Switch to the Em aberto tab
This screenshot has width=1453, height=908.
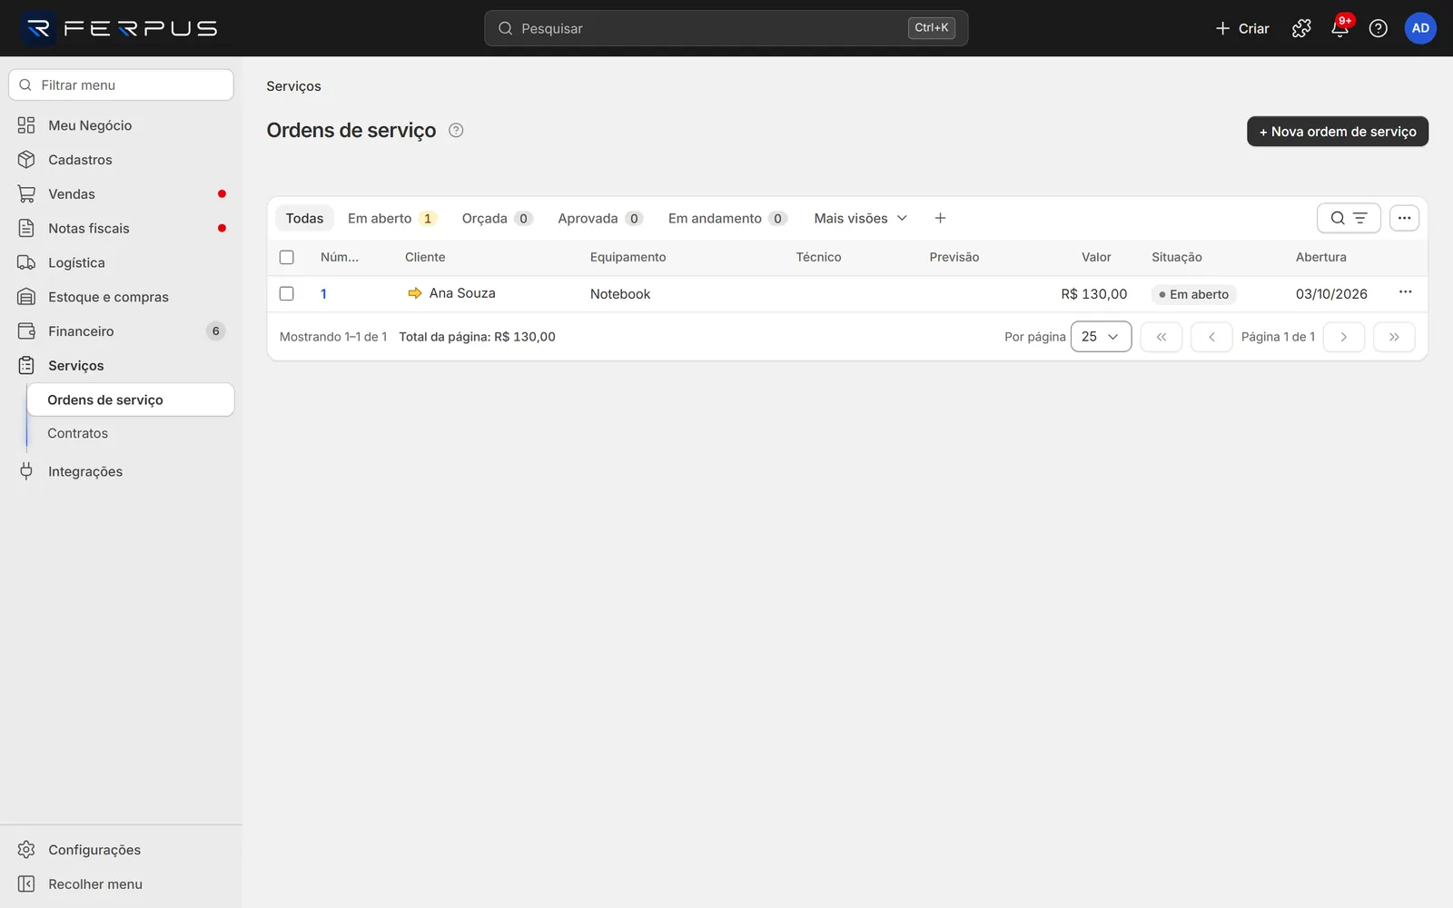tap(391, 218)
